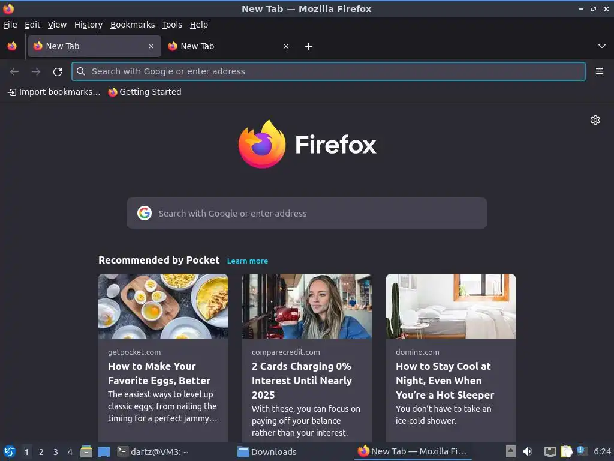Open the Edit menu
Screen dimensions: 614x461
point(32,25)
